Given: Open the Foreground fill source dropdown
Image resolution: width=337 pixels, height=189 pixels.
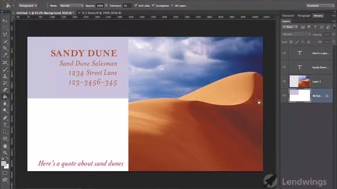Looking at the screenshot, I should point(28,6).
